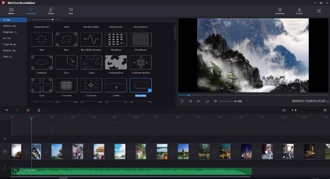Select the first Great Wall clip
Image resolution: width=330 pixels, height=179 pixels.
[16, 151]
